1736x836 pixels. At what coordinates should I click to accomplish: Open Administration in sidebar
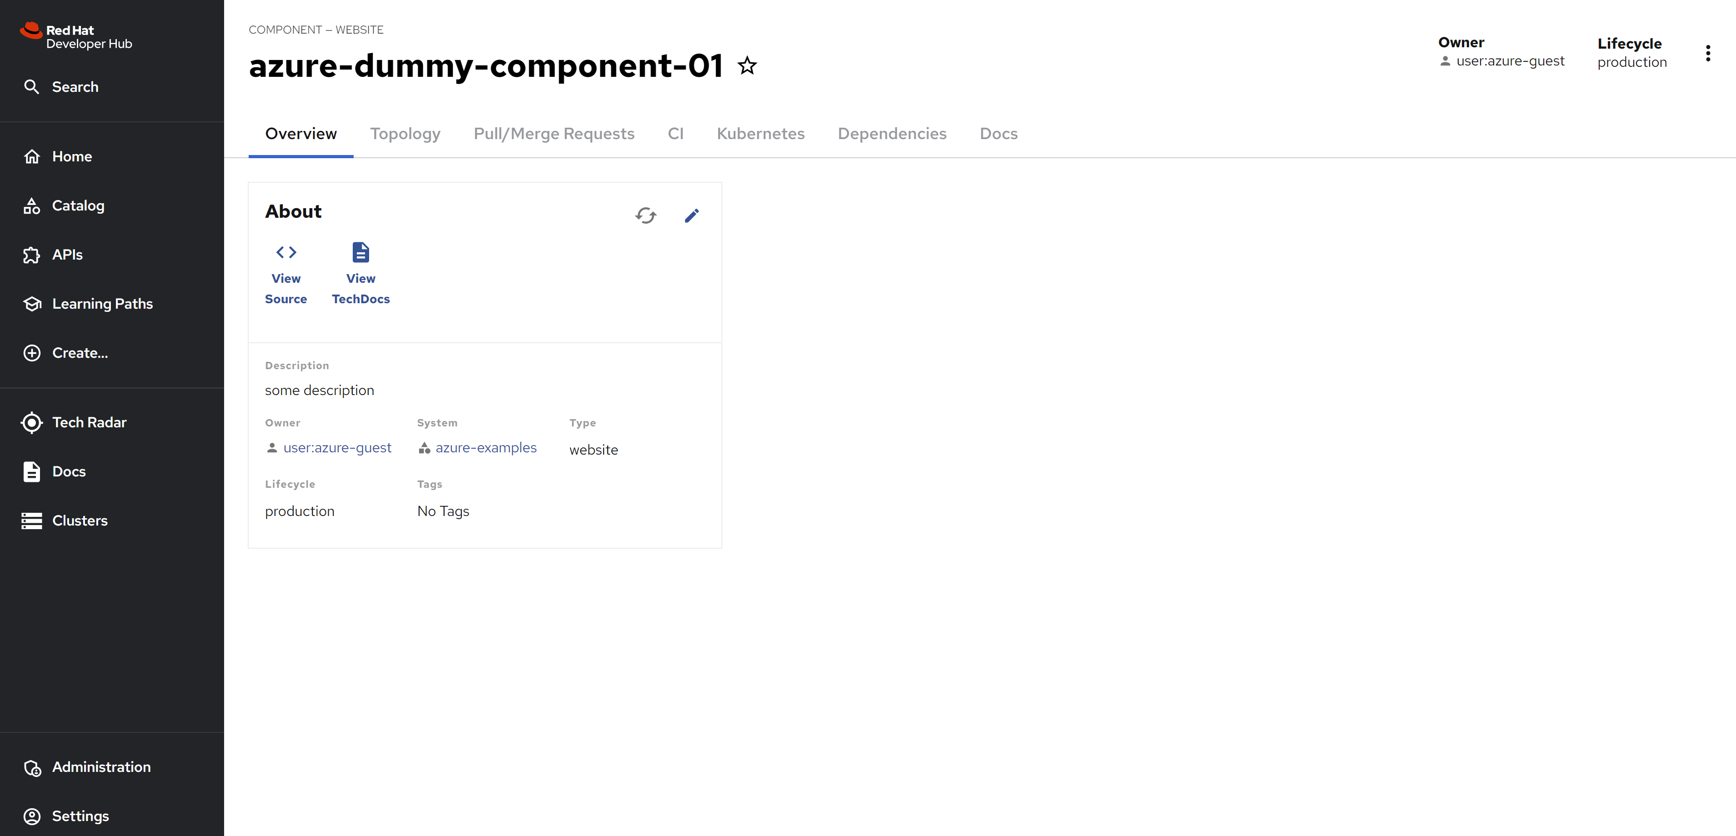click(x=101, y=767)
